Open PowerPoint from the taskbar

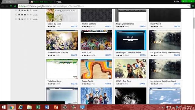[x=56, y=107]
